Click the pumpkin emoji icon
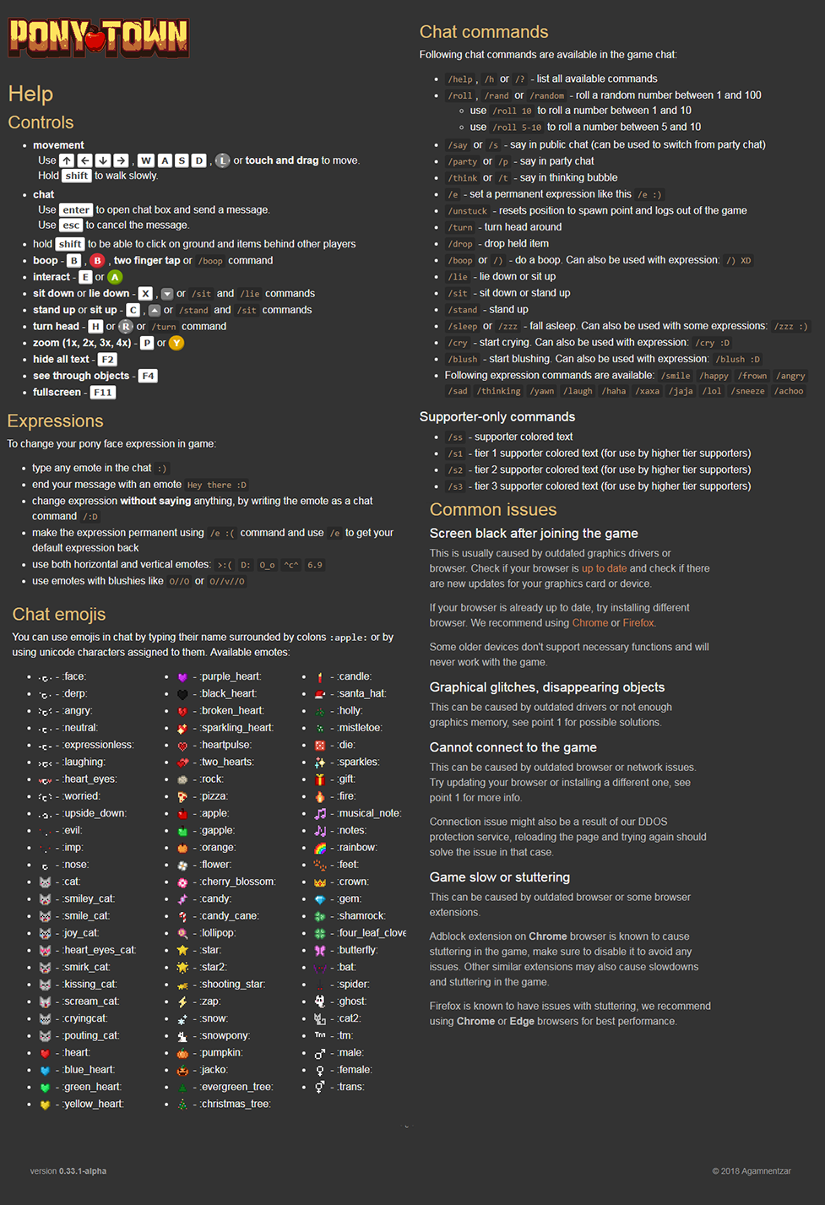 (x=182, y=1053)
